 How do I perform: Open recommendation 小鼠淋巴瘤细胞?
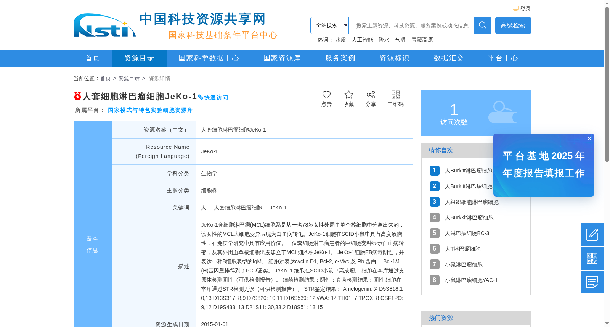tap(464, 264)
